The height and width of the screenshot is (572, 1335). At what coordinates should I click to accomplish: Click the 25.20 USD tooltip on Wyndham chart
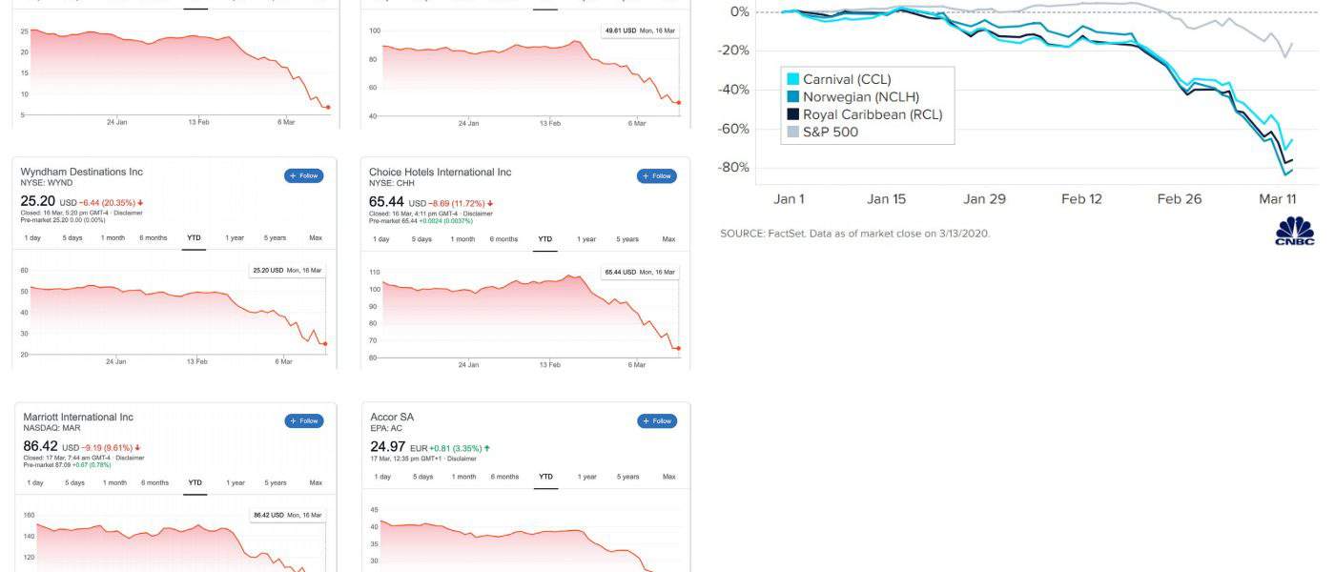[287, 271]
